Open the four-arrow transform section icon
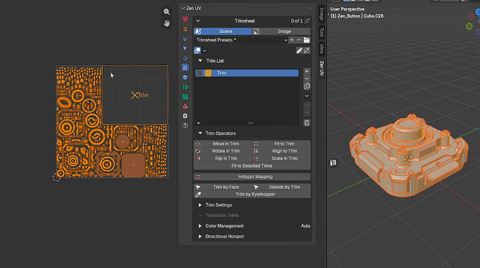The width and height of the screenshot is (480, 268). point(185,58)
